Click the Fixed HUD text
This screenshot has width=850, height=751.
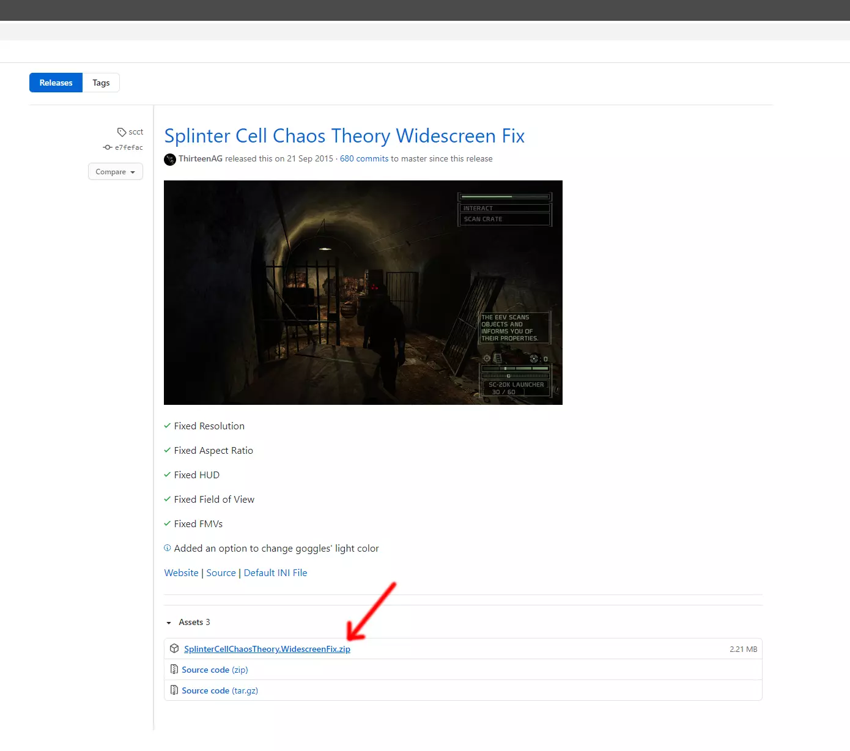click(x=197, y=475)
